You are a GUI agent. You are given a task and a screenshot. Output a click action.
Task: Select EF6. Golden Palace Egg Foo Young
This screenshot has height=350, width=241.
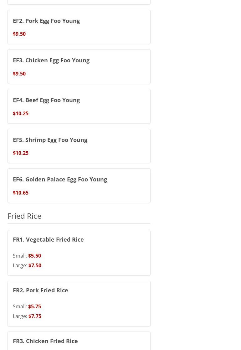point(60,179)
